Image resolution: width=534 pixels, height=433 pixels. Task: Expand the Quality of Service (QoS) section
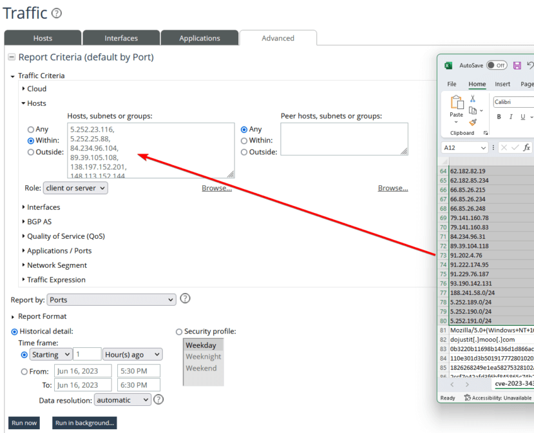[23, 236]
